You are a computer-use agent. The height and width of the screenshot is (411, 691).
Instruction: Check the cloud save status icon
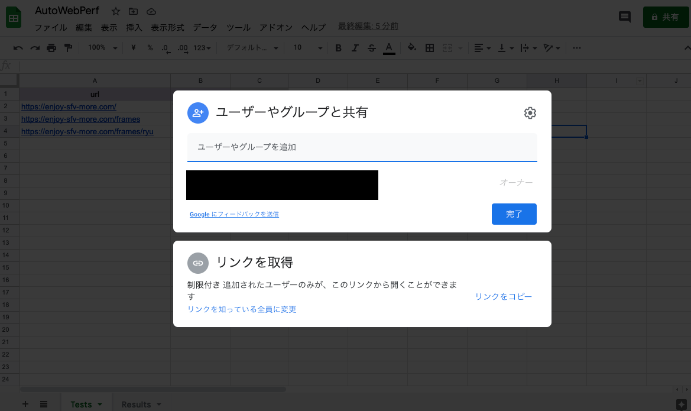[151, 11]
